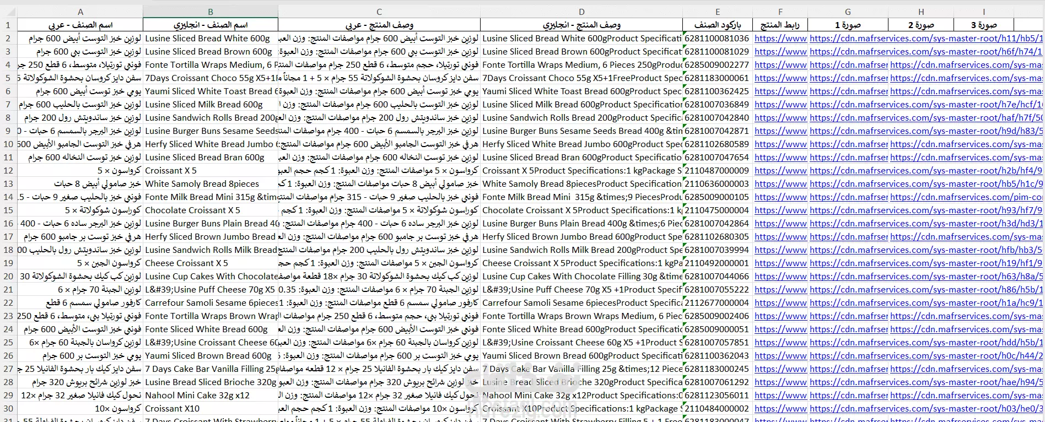Click cell 'Chocolate Croissant X 5' in column B
The image size is (1045, 422).
(211, 210)
